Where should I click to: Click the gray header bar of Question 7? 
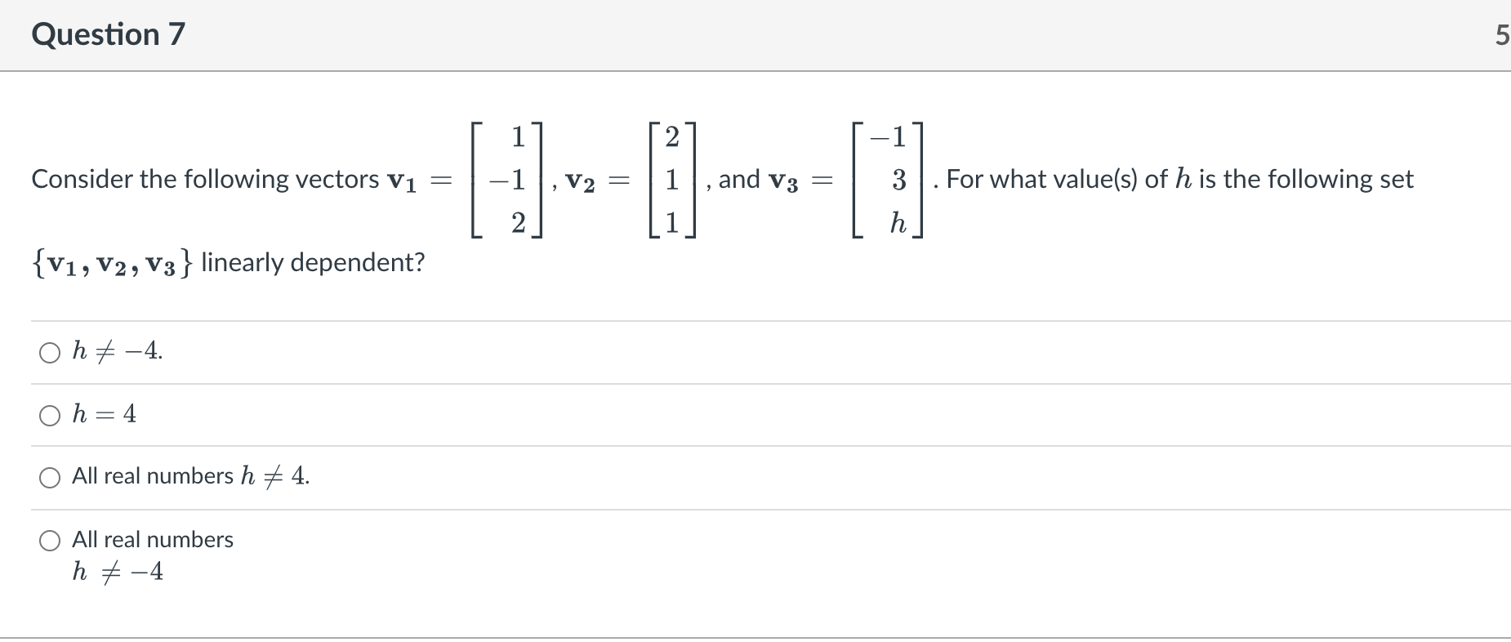pyautogui.click(x=735, y=34)
